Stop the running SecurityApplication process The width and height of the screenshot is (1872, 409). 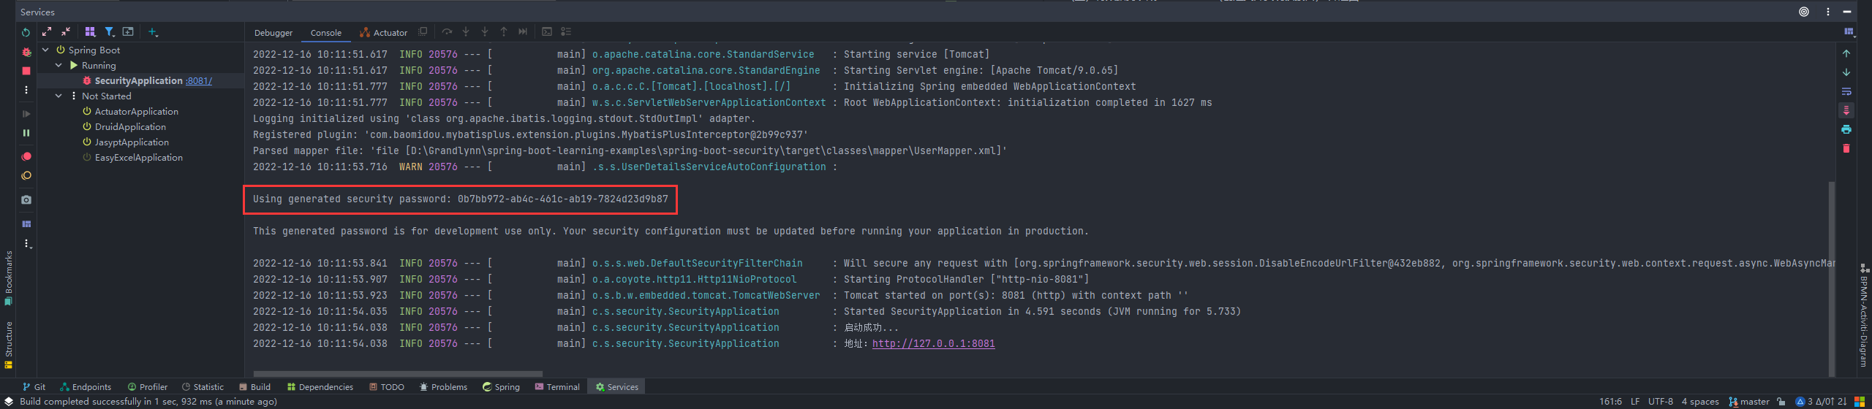26,71
